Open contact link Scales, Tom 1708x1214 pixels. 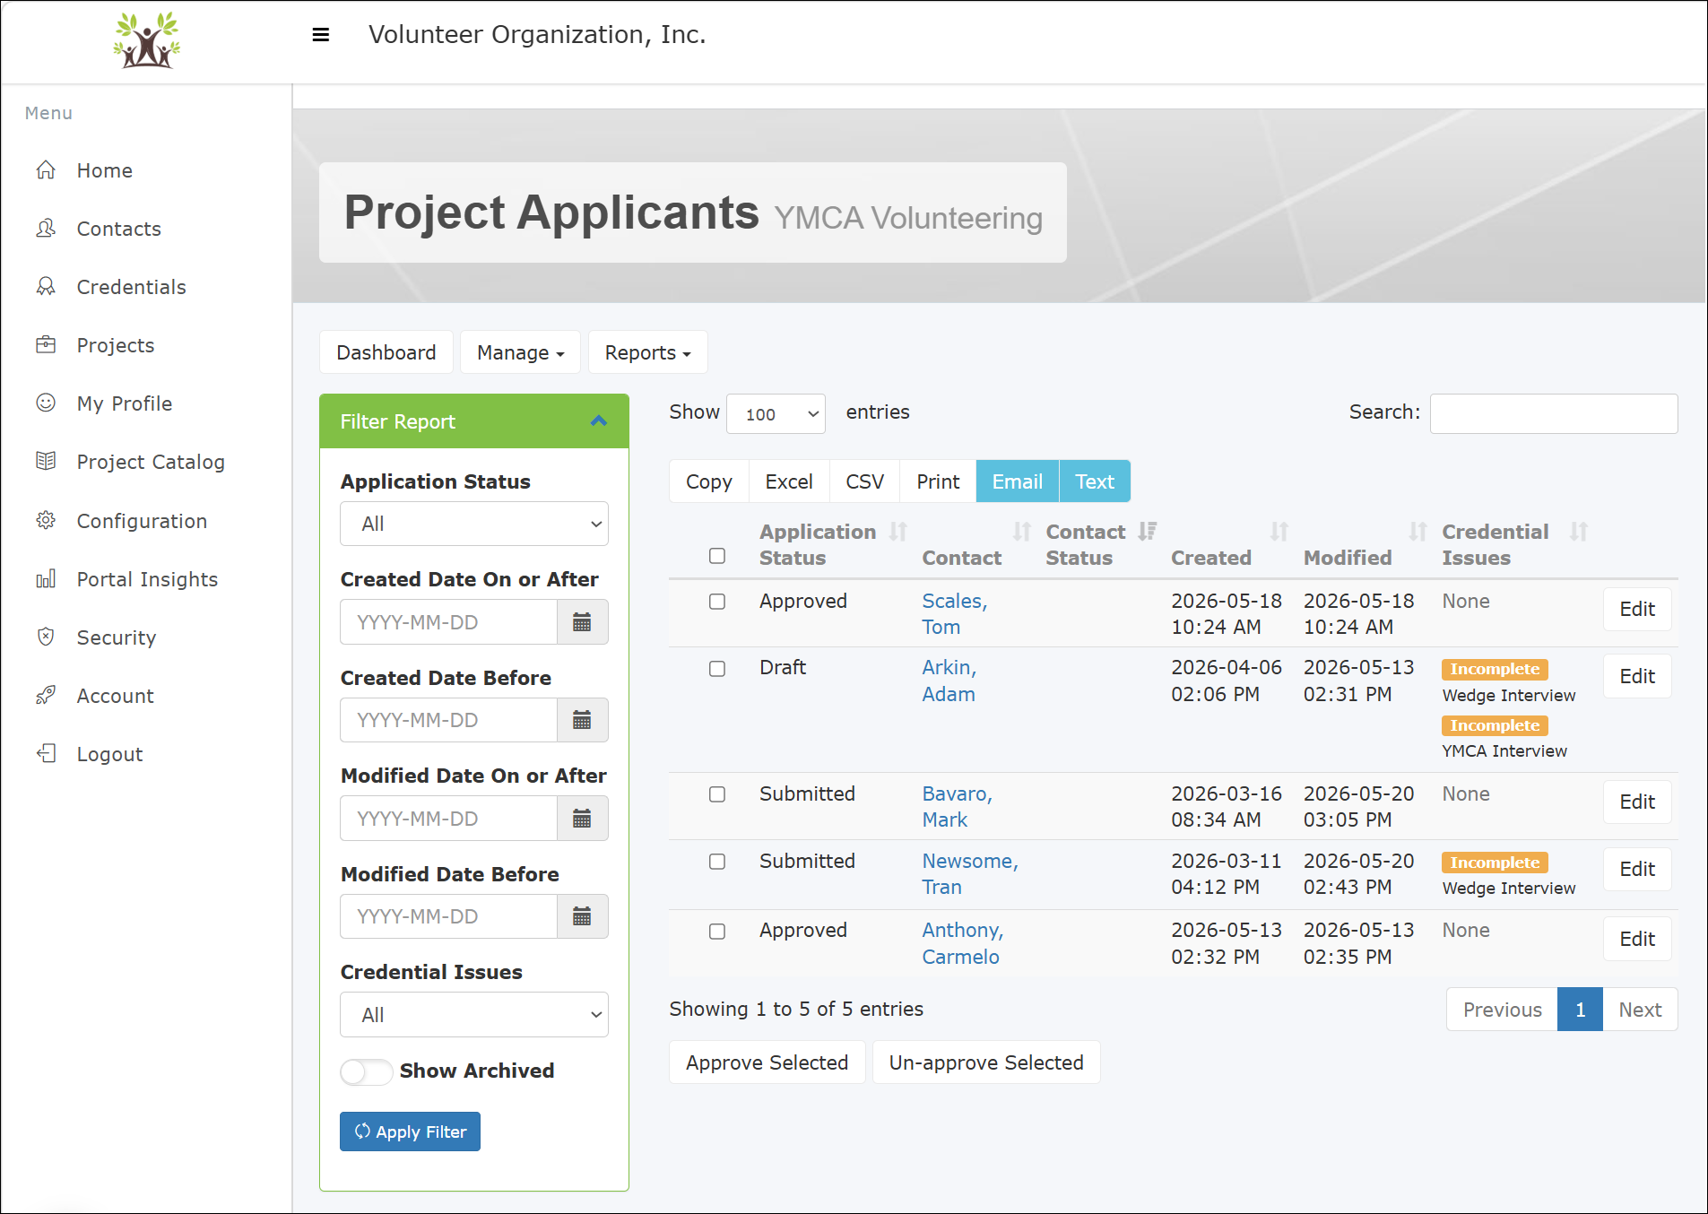click(x=954, y=614)
